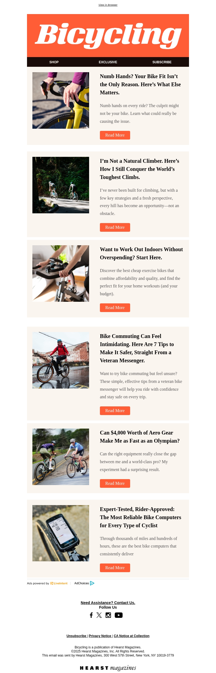Open the Privacy Notice link
This screenshot has width=216, height=673.
tap(100, 636)
